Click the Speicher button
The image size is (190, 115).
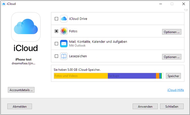[173, 76]
